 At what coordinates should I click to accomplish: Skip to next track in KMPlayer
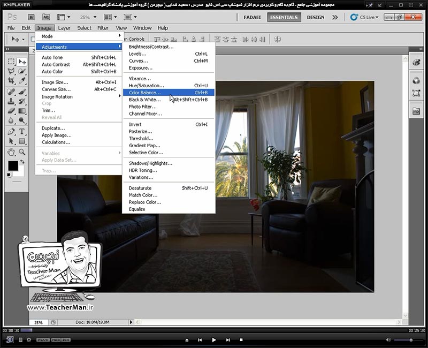tap(228, 340)
